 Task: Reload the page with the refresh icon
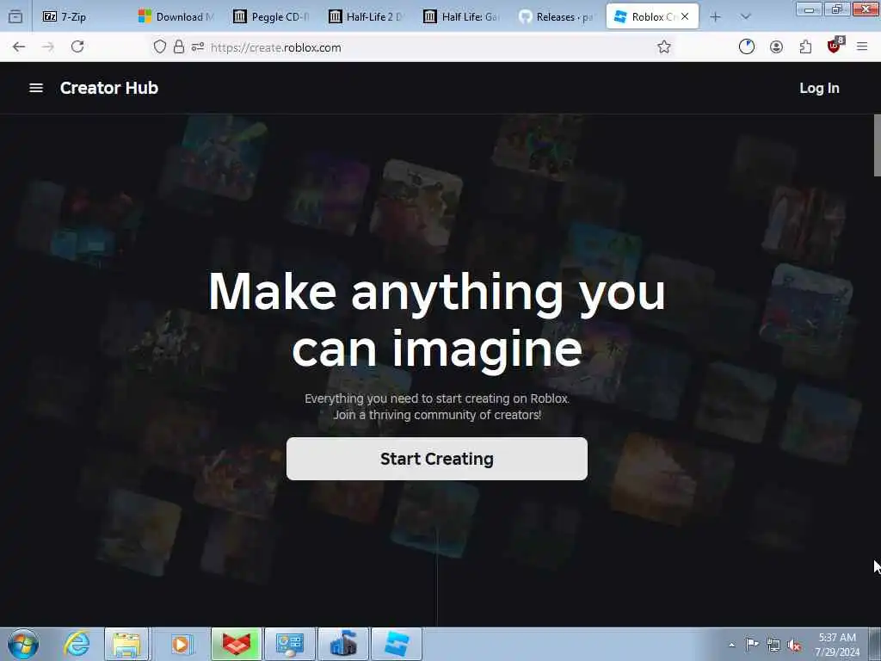tap(77, 47)
